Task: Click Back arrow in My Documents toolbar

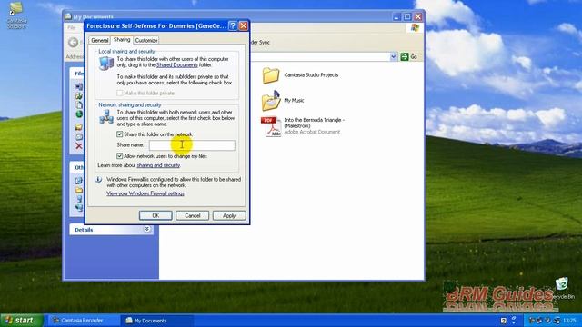Action: 74,43
